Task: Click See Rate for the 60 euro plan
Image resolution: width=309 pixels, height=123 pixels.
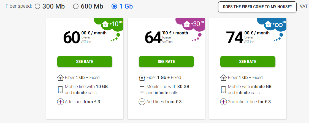Action: (85, 62)
